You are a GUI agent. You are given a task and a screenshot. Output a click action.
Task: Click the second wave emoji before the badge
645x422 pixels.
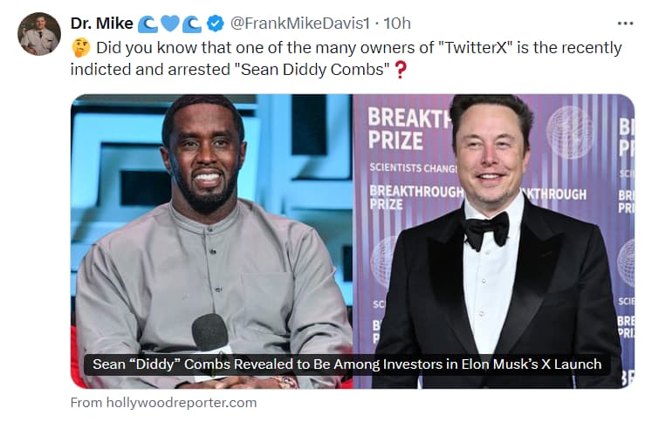(x=191, y=24)
